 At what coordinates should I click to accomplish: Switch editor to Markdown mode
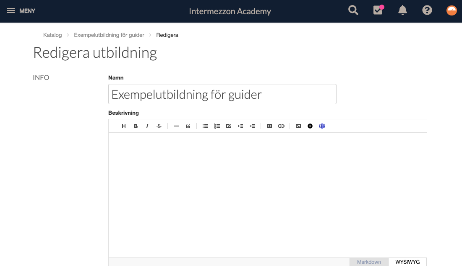tap(369, 262)
